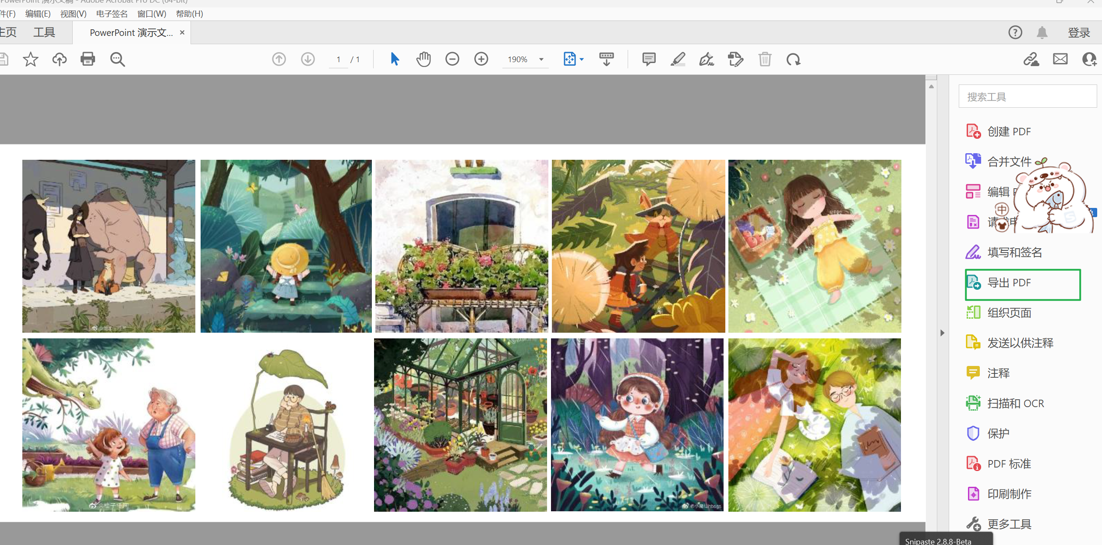1102x545 pixels.
Task: Collapse the right tools pane arrow
Action: coord(942,333)
